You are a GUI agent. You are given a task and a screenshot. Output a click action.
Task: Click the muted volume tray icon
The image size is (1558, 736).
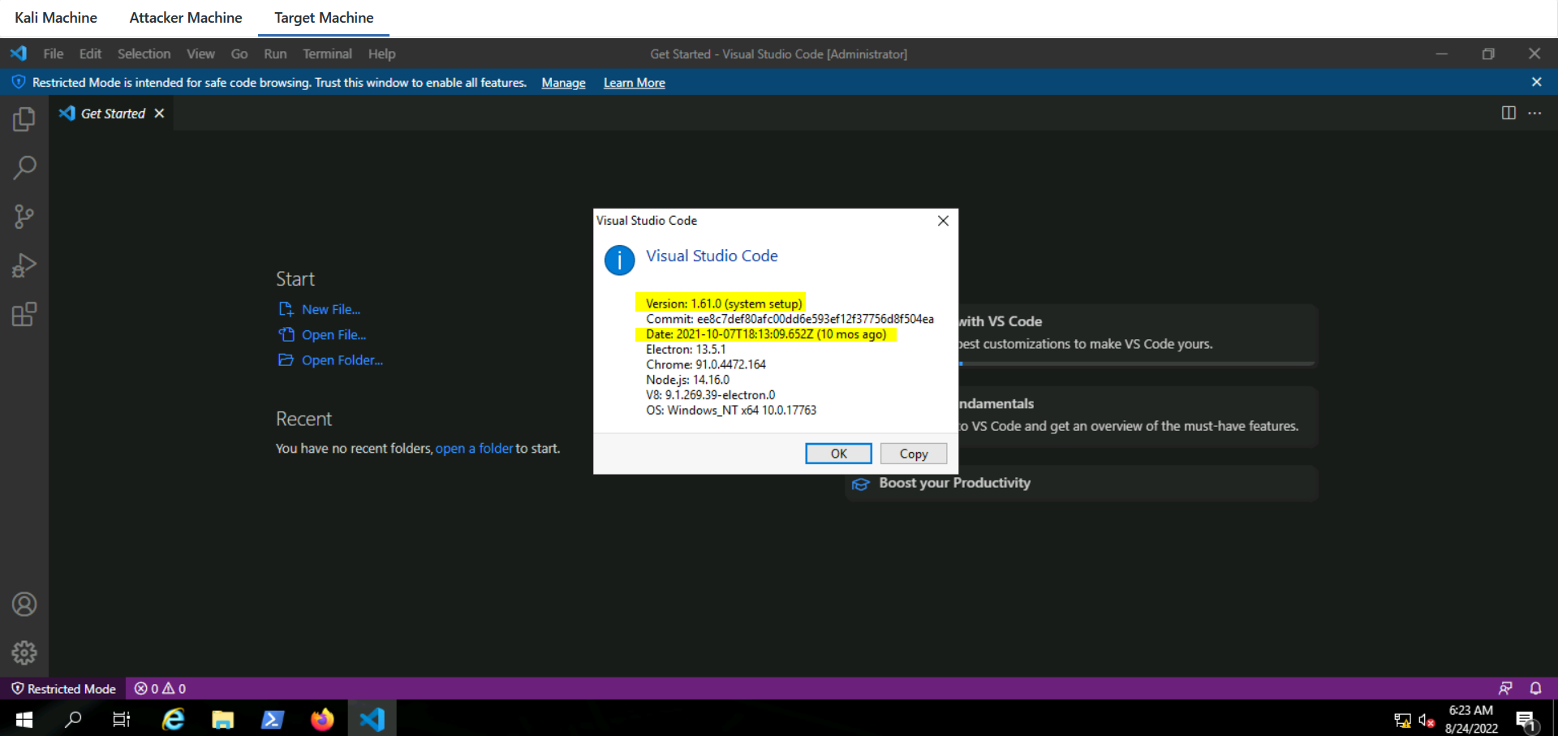click(1427, 720)
